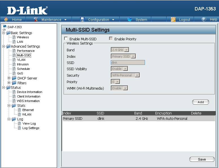Click the page icon beside Ethernet
Viewport: 219px width, 168px height.
coord(19,110)
